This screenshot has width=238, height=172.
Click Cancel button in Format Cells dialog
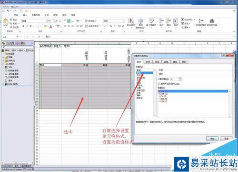(227, 139)
